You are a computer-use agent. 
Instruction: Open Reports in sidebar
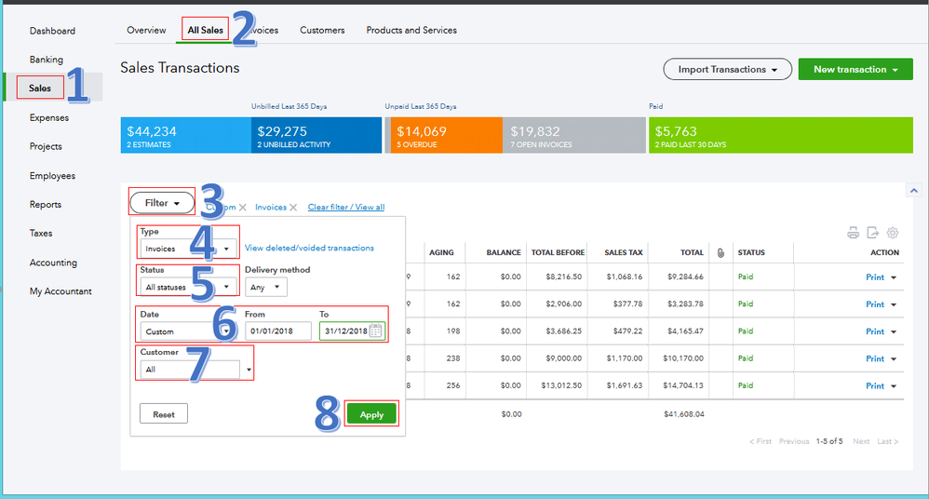coord(46,205)
